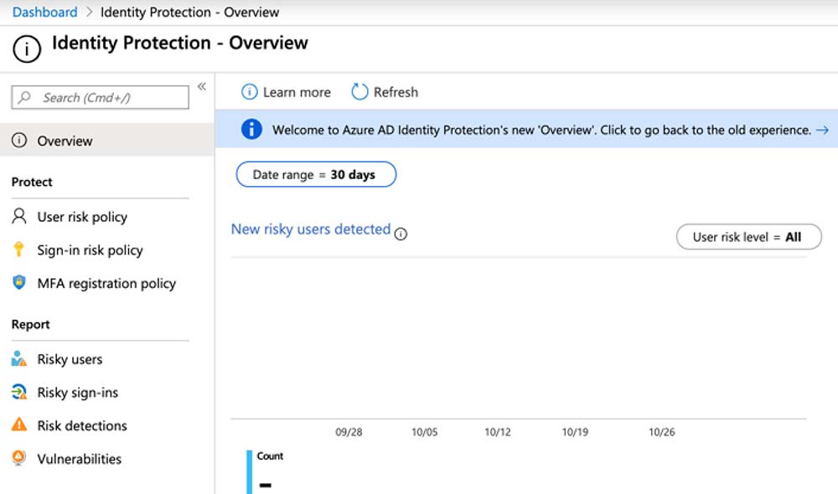The width and height of the screenshot is (838, 494).
Task: Click the Refresh circular arrow icon
Action: pyautogui.click(x=360, y=92)
